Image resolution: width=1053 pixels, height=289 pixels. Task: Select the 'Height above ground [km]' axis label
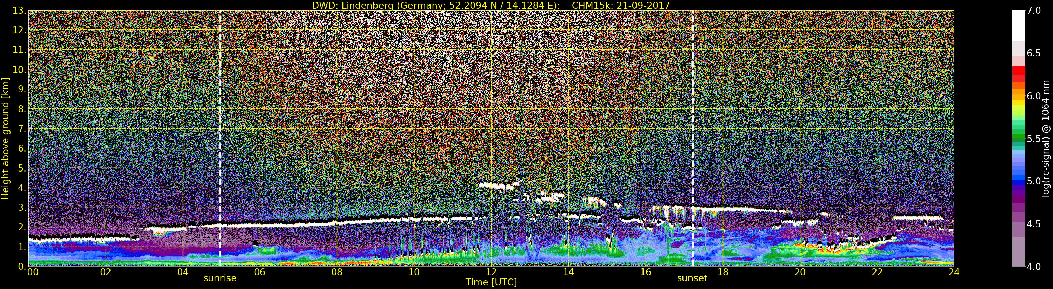point(5,139)
